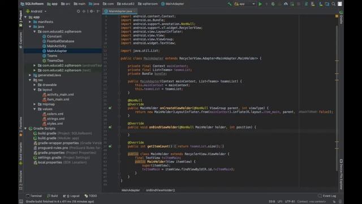Viewport: 362px width, 204px height.
Task: Click the LF line separator in status bar
Action: pyautogui.click(x=280, y=202)
